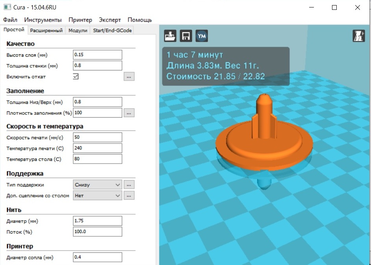
Task: Open the Помощь menu
Action: coord(139,20)
